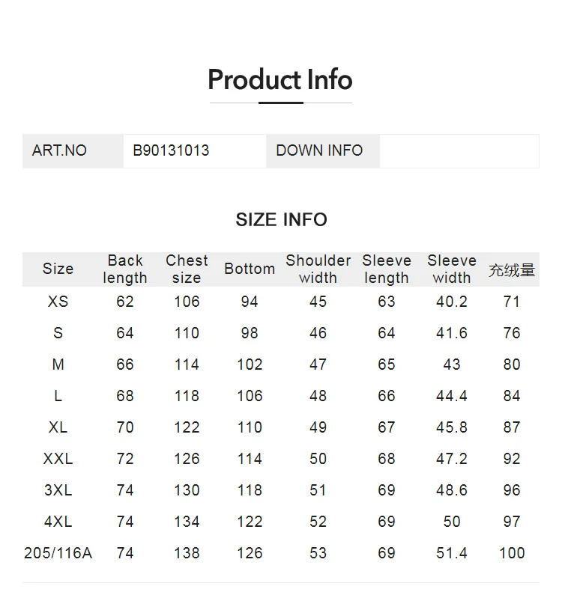Click the ART.NO label cell
The width and height of the screenshot is (562, 598).
click(73, 151)
